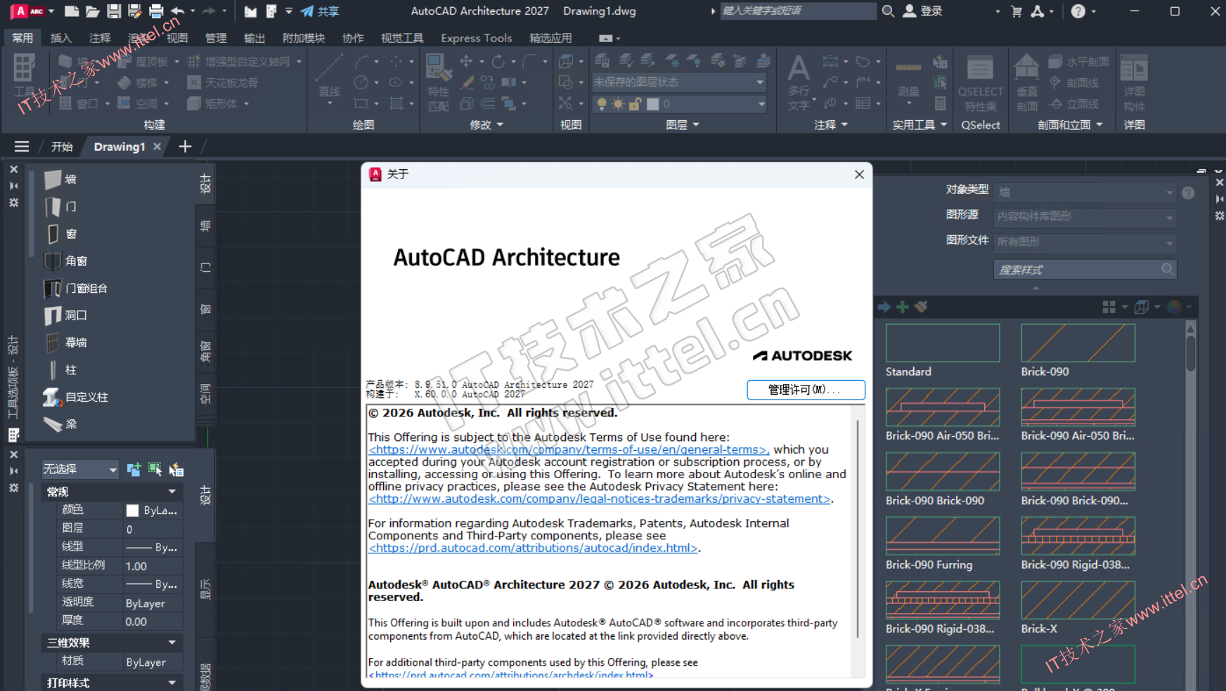
Task: Click the search magnifier icon in title bar
Action: pyautogui.click(x=888, y=11)
